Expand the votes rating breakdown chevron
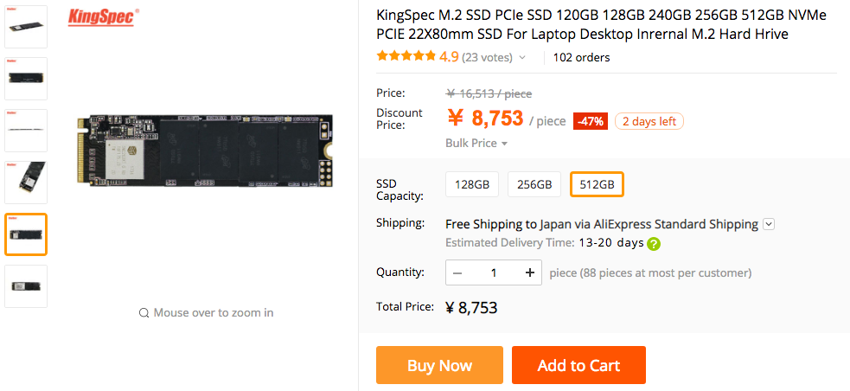 point(522,58)
